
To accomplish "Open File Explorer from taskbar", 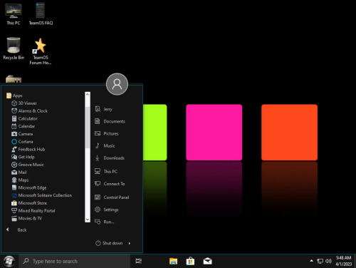I will point(173,261).
